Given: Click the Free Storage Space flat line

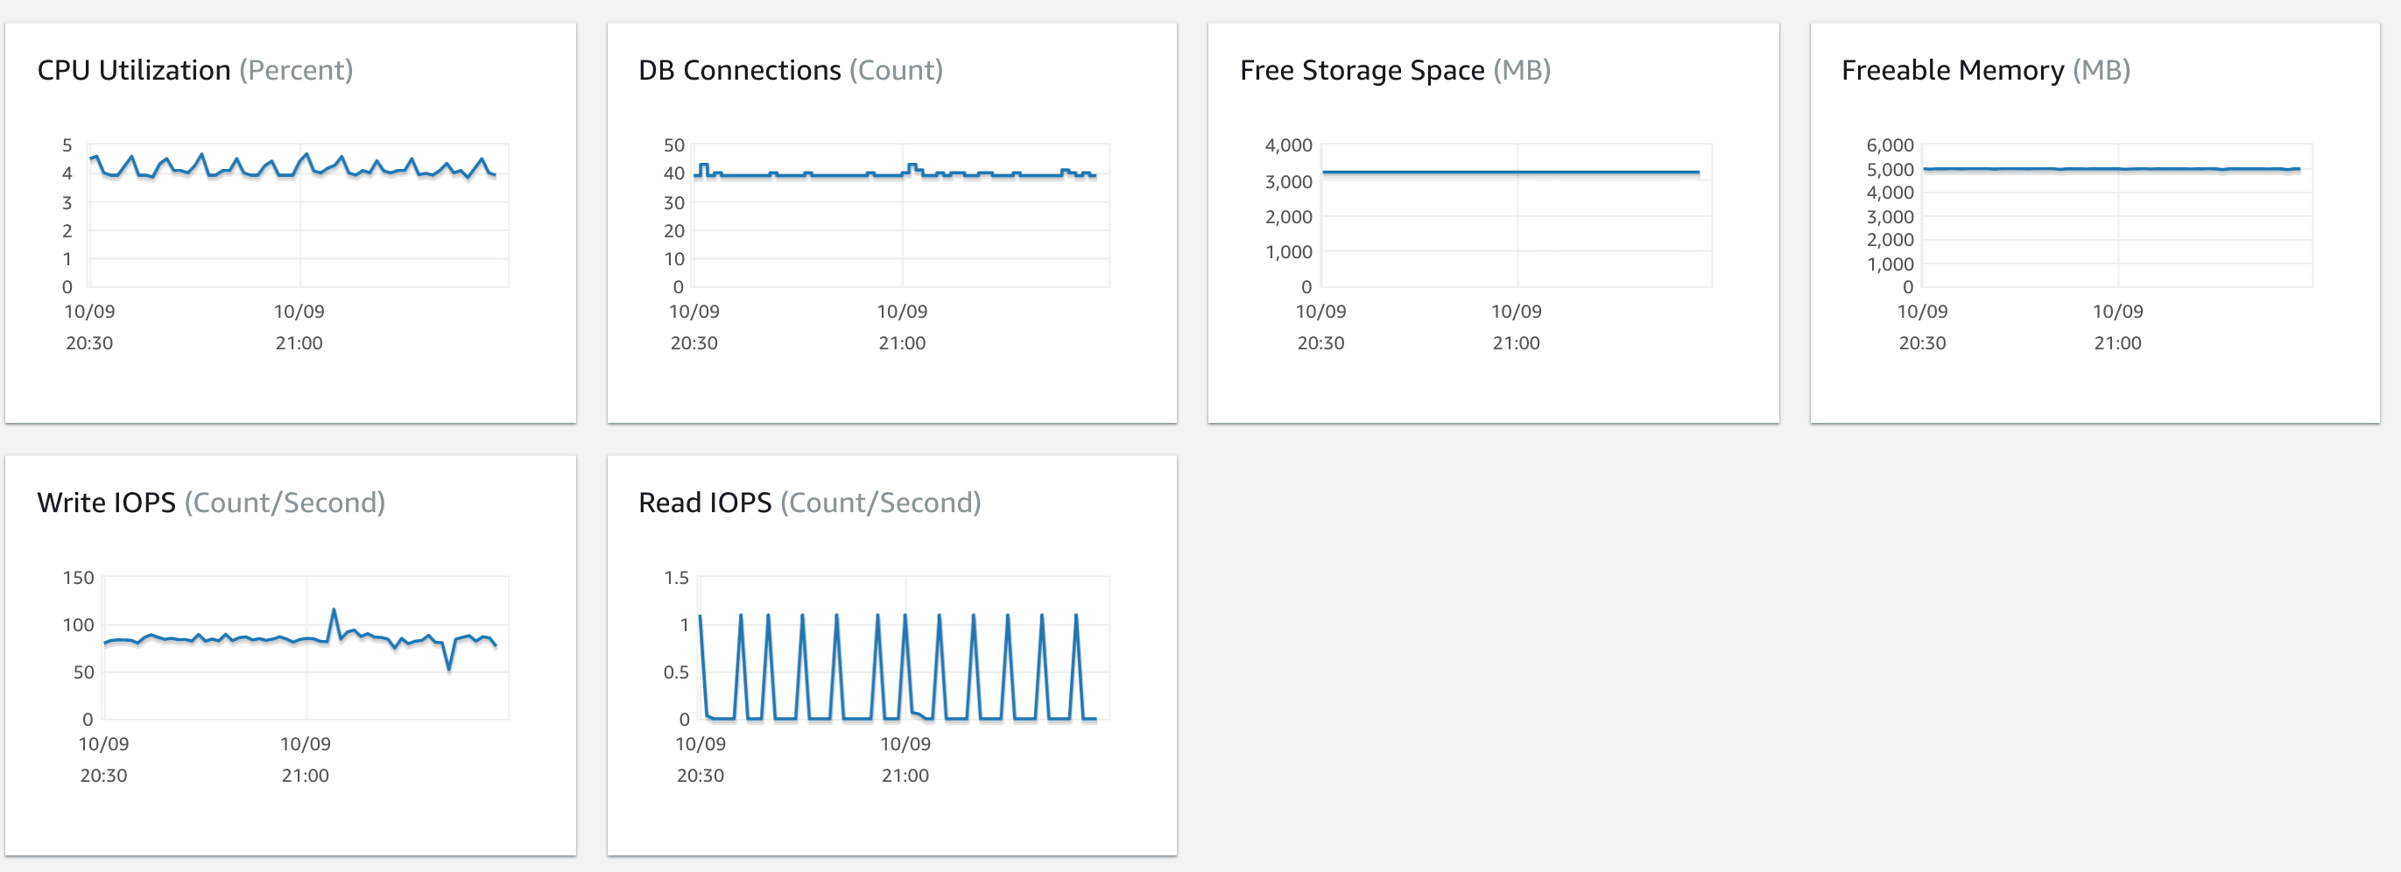Looking at the screenshot, I should [x=1510, y=172].
